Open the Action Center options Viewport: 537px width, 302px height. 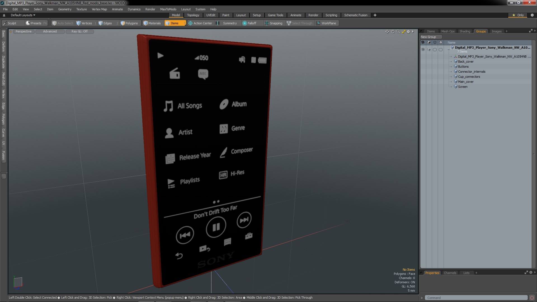(200, 23)
